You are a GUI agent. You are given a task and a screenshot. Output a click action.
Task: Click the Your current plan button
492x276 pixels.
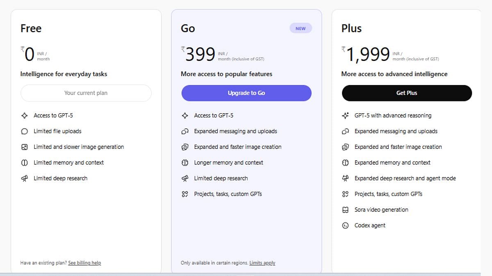(86, 93)
